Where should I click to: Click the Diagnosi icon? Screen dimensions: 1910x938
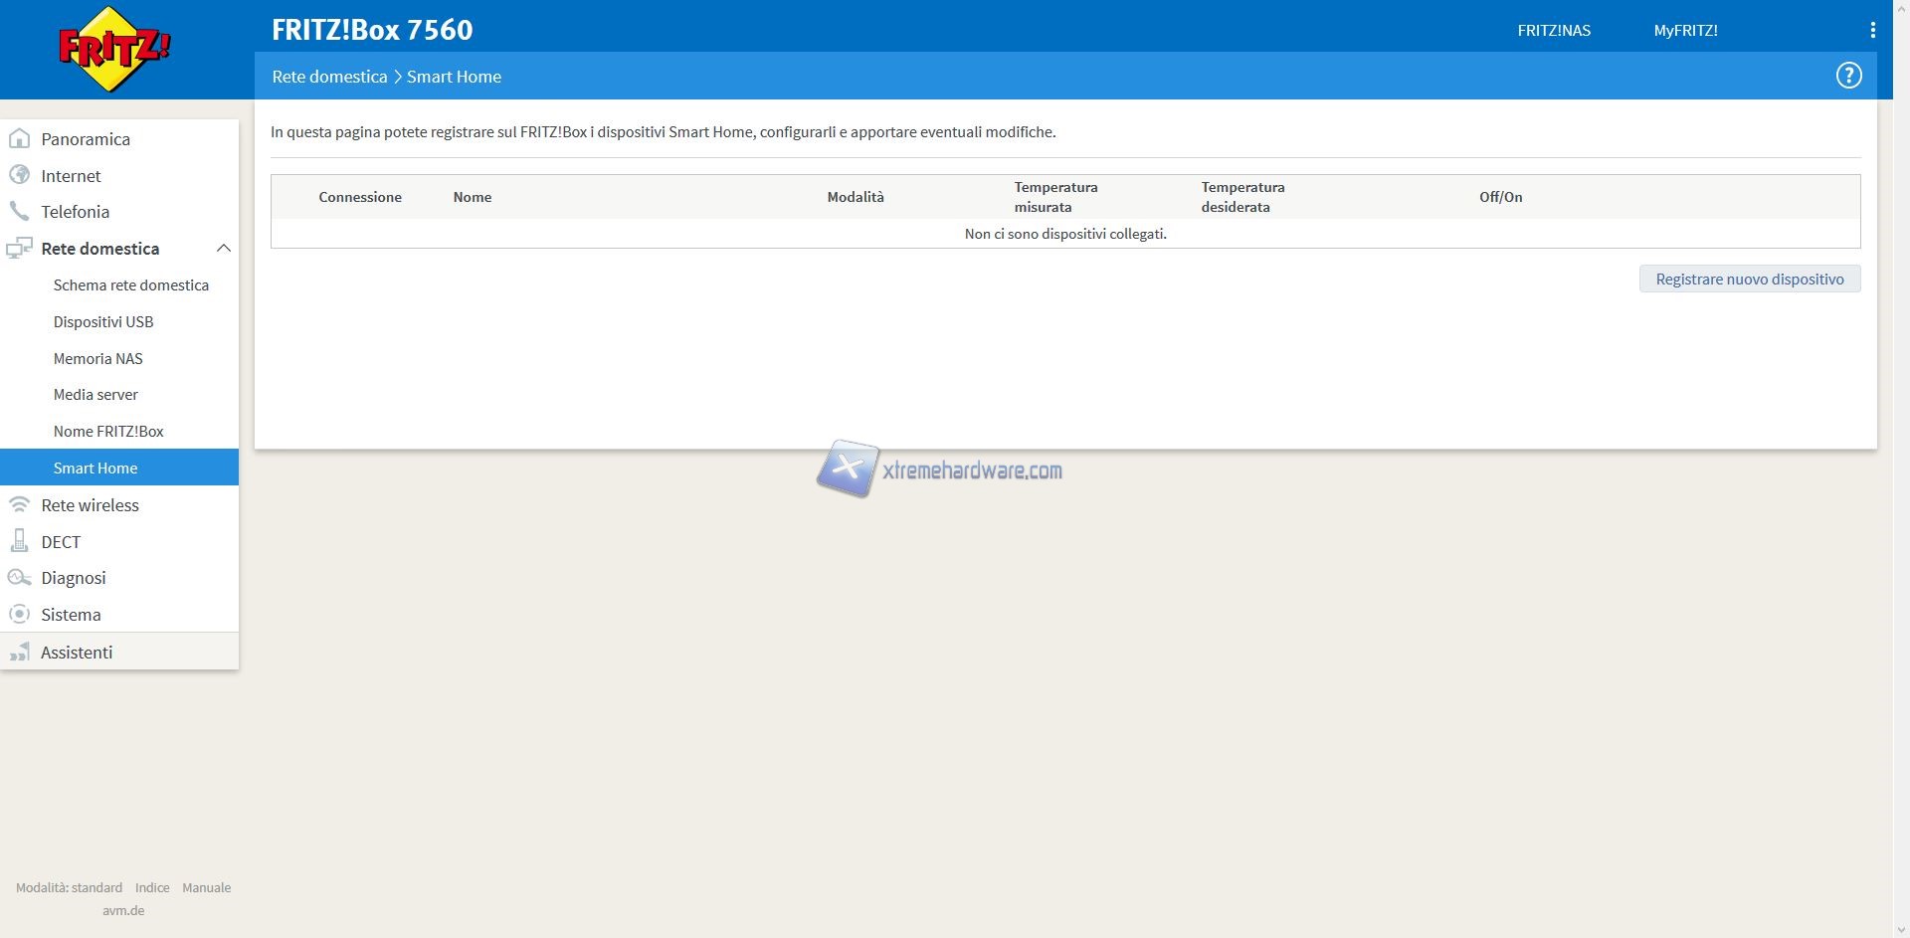[x=19, y=578]
